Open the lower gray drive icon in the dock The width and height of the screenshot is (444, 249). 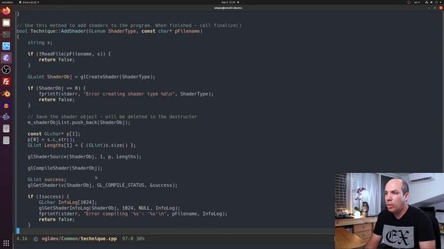pyautogui.click(x=6, y=140)
